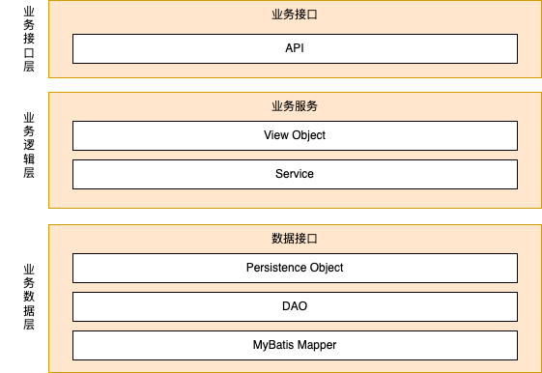Select the vertical 业务逻辑层 label
The width and height of the screenshot is (542, 373).
click(x=29, y=145)
